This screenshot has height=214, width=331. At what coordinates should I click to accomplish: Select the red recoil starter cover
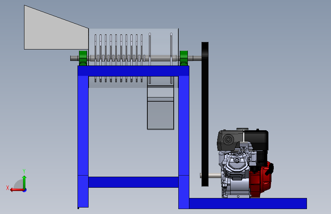pyautogui.click(x=261, y=180)
